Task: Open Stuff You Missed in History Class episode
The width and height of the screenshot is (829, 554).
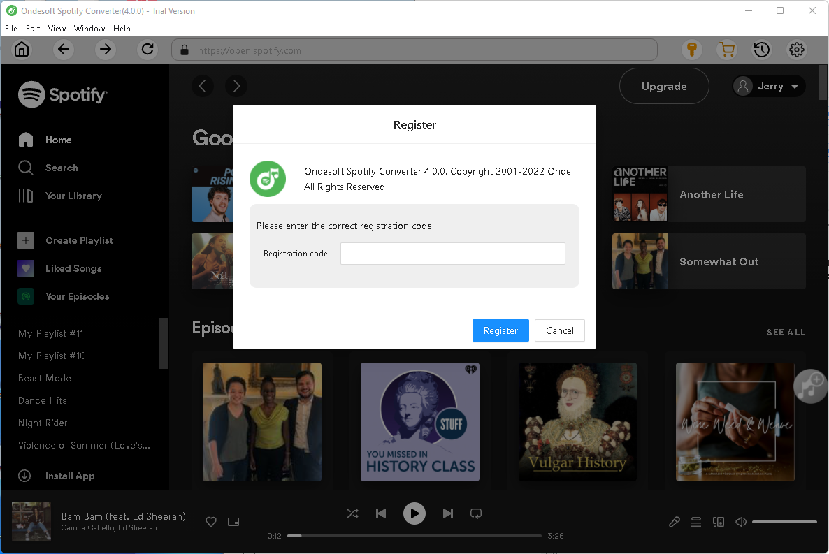Action: coord(420,422)
